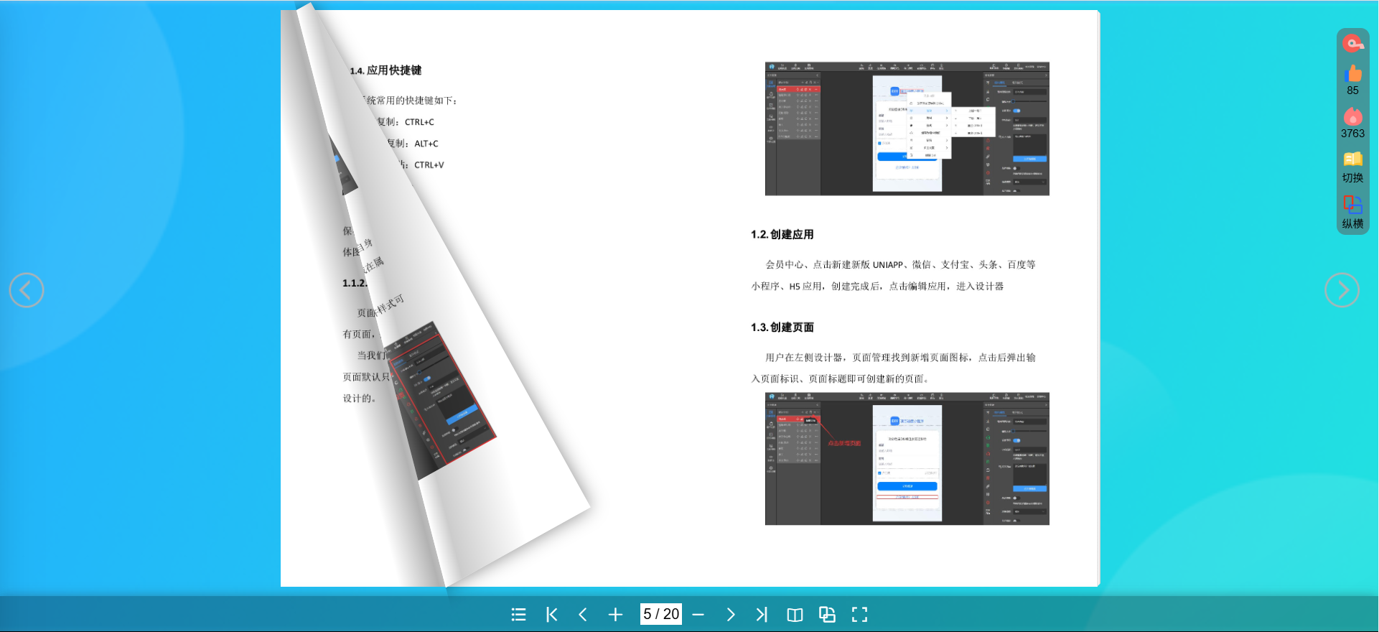Click the 纵横 orientation icon
The width and height of the screenshot is (1379, 632).
click(1353, 205)
